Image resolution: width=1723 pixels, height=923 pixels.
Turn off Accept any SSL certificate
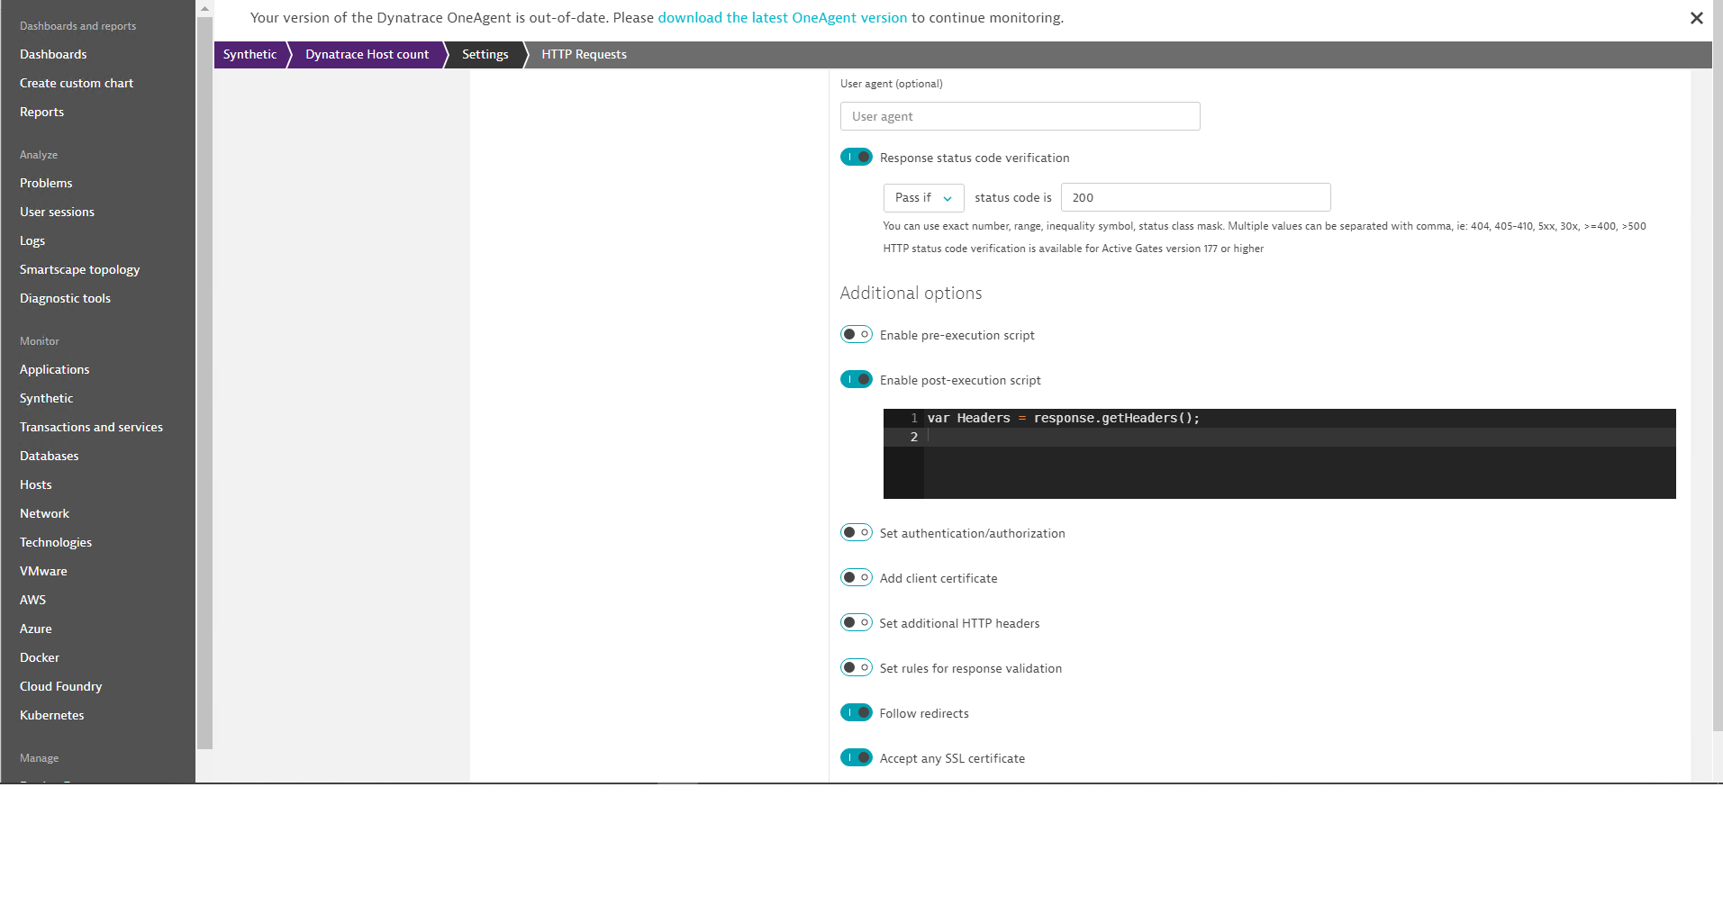[856, 758]
